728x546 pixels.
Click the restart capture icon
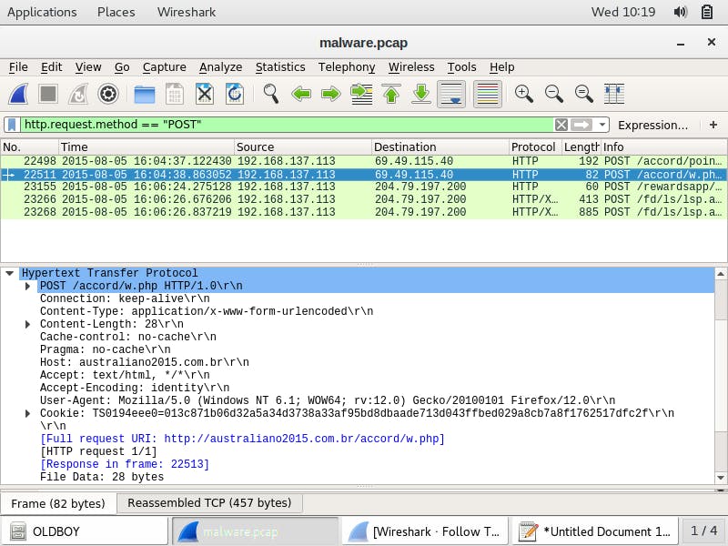pos(78,94)
